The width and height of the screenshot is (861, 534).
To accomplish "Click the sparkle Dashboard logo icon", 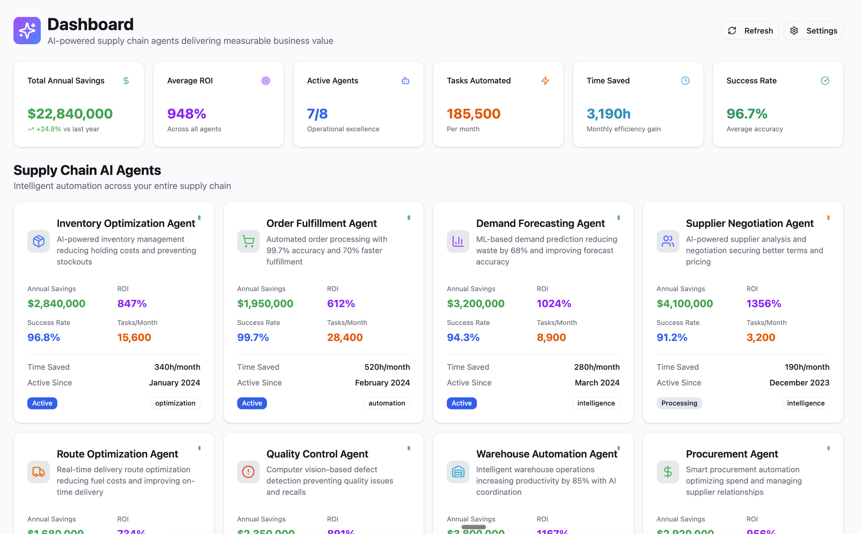I will 27,31.
